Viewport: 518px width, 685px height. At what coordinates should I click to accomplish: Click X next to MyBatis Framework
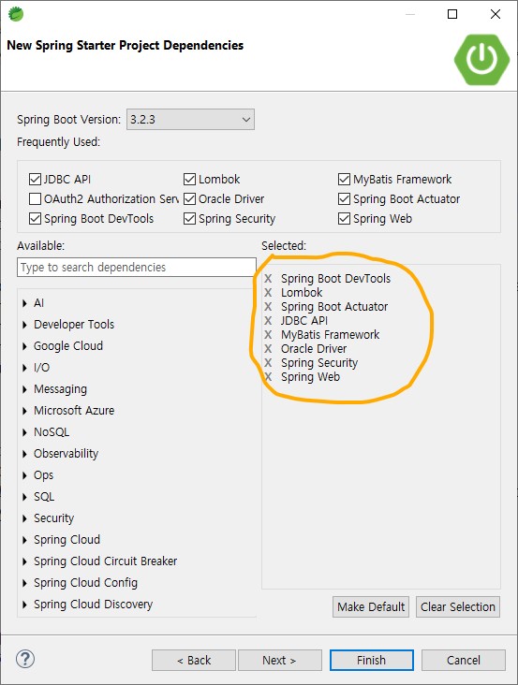[268, 335]
